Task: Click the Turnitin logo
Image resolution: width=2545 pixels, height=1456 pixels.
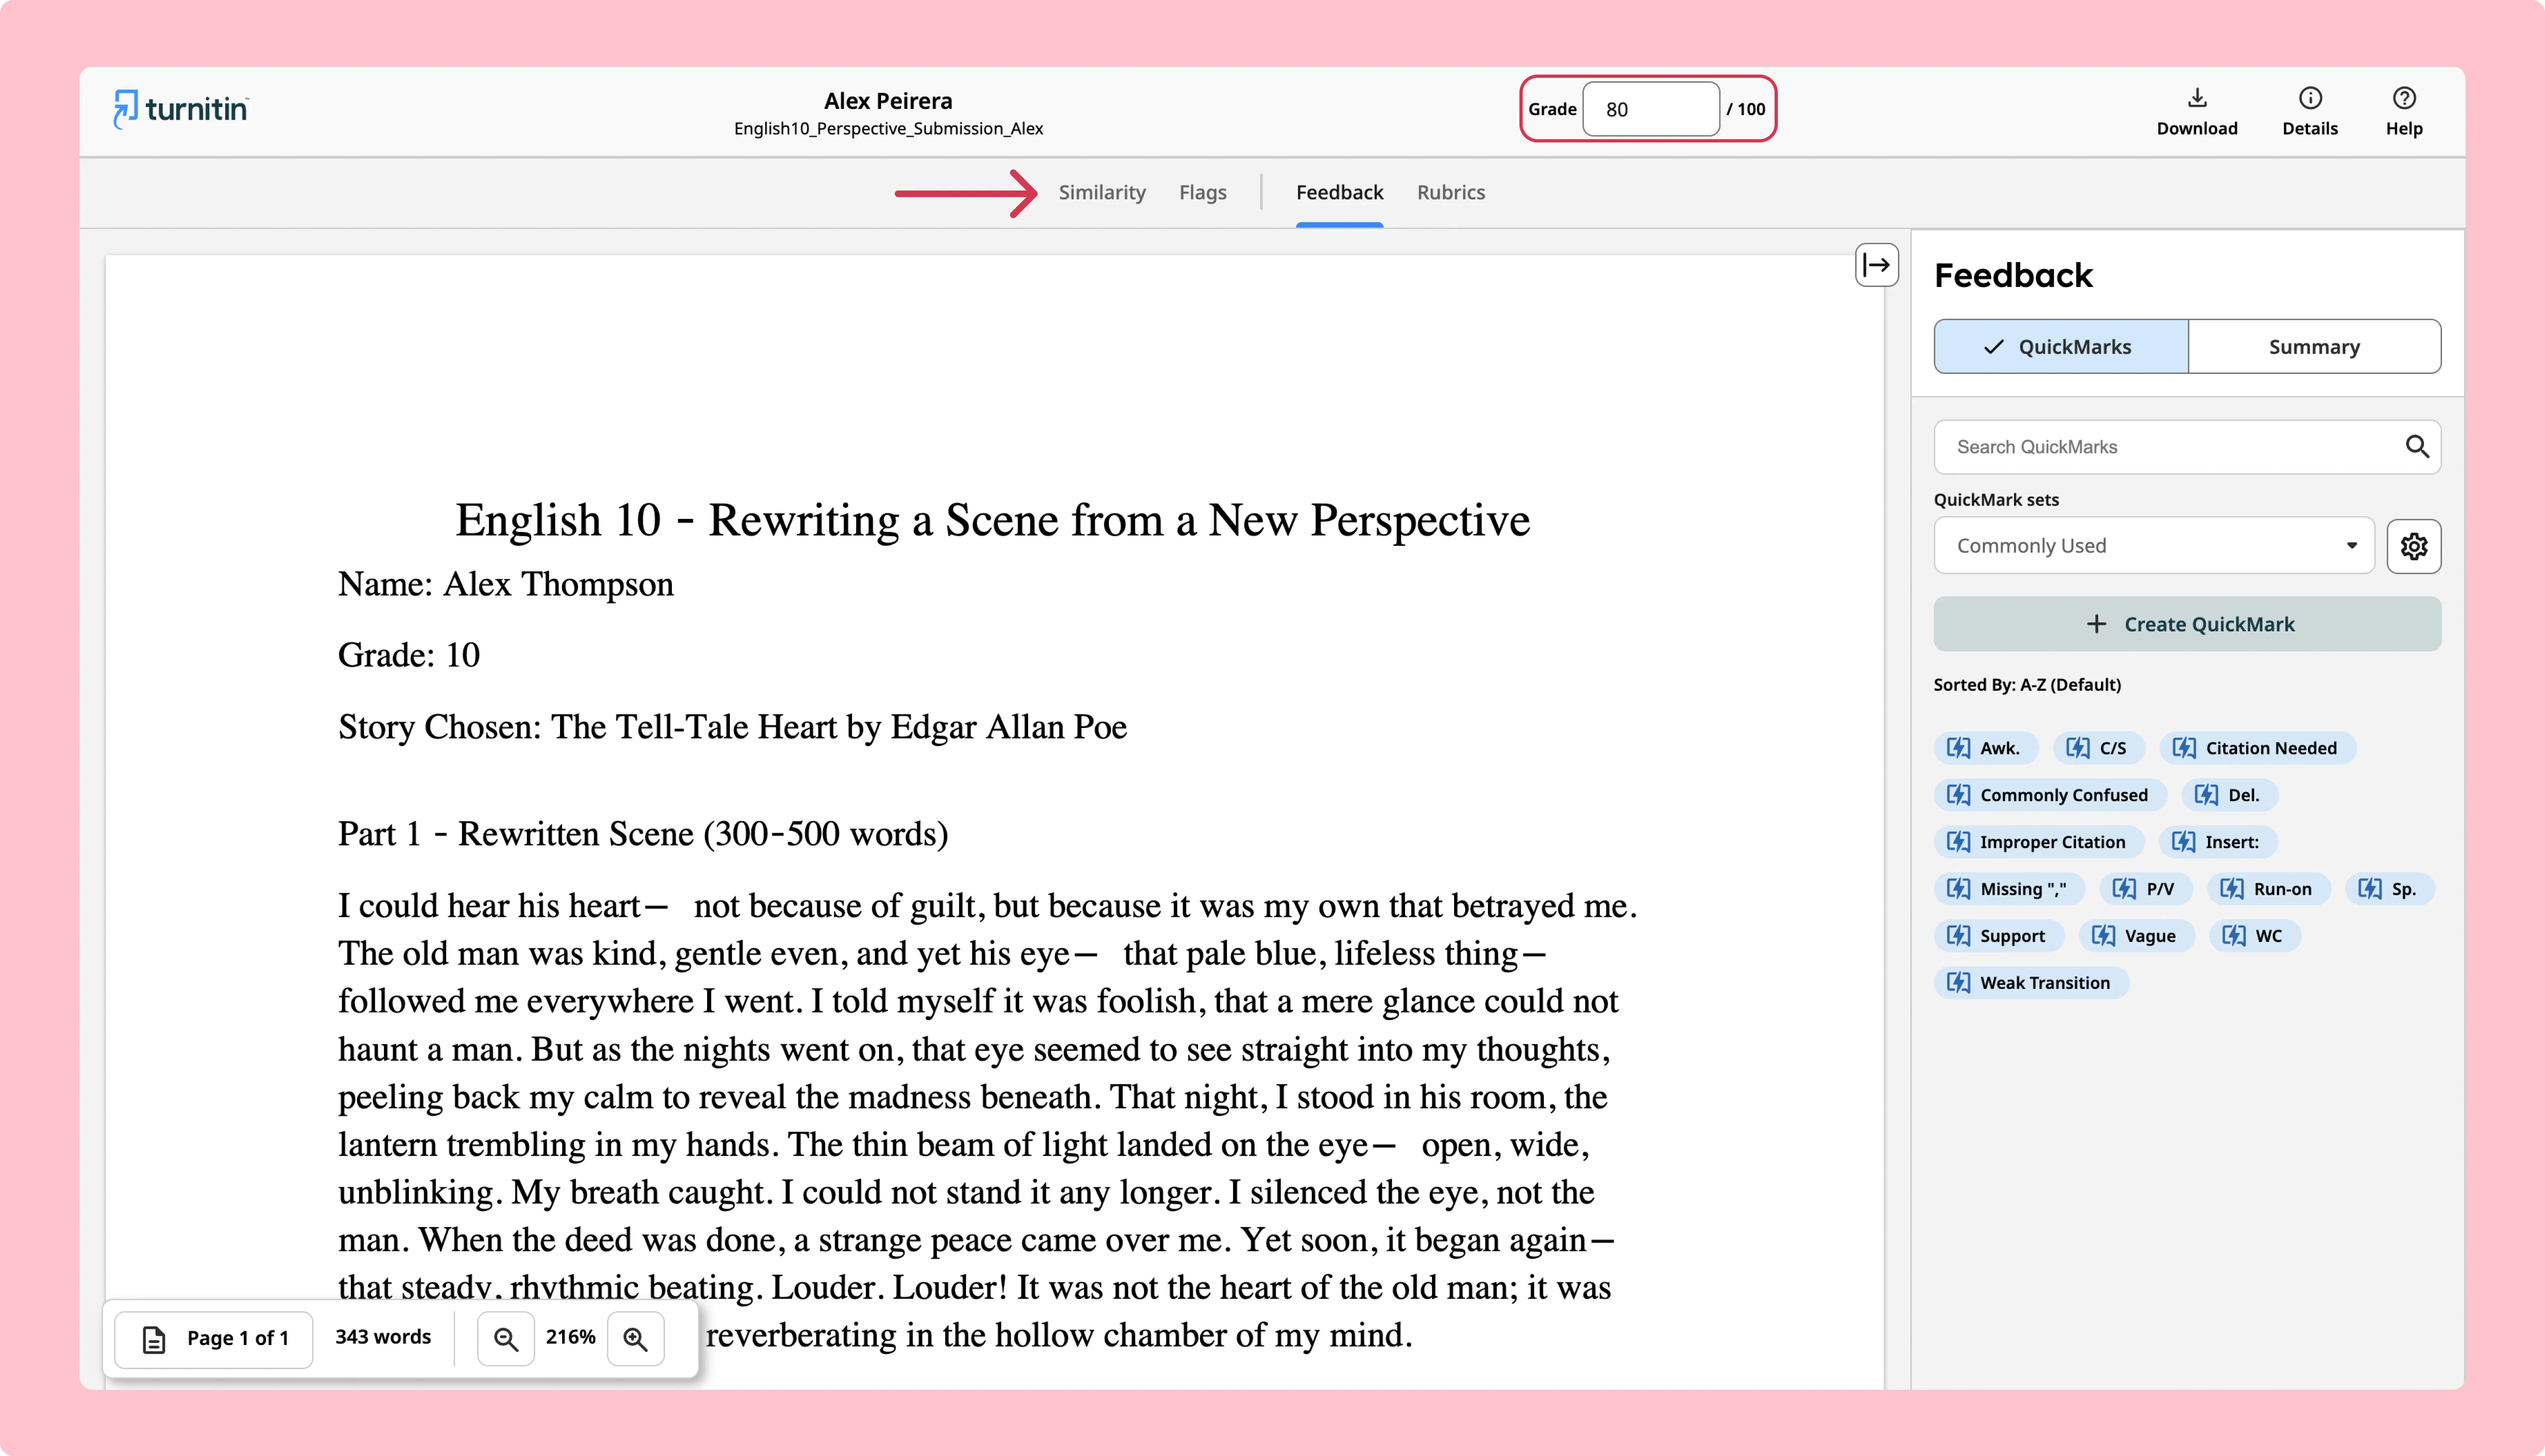Action: pos(181,109)
